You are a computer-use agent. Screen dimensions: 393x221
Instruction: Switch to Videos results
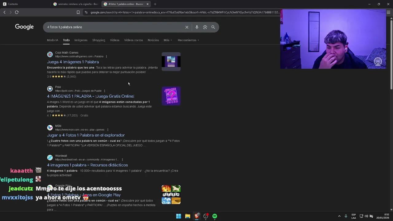(x=115, y=40)
